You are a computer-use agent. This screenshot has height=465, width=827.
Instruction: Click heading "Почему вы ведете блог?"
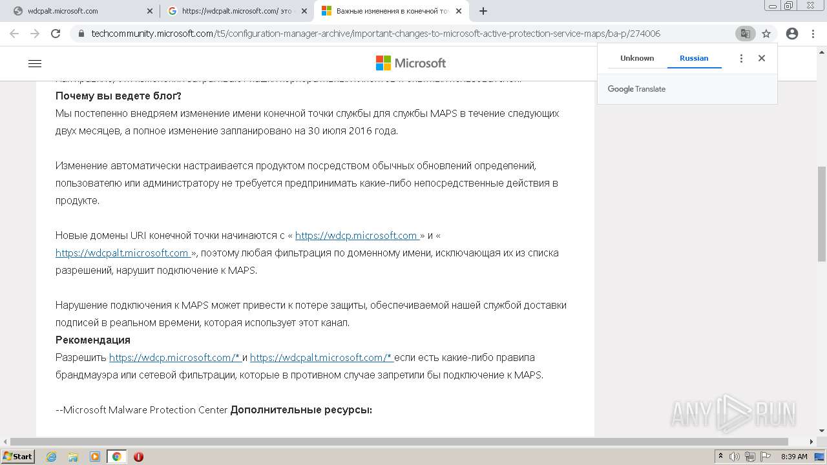pyautogui.click(x=118, y=96)
